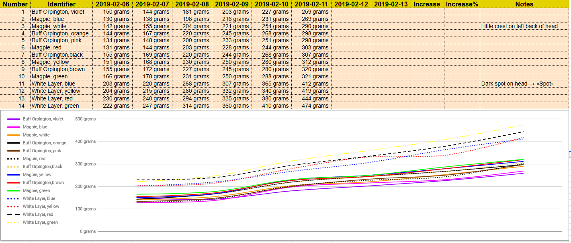This screenshot has width=571, height=243.
Task: Select the '259 grams' cell
Action: click(311, 12)
